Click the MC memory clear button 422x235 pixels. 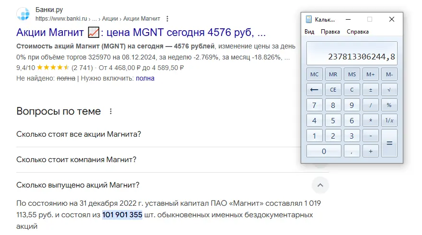(315, 74)
